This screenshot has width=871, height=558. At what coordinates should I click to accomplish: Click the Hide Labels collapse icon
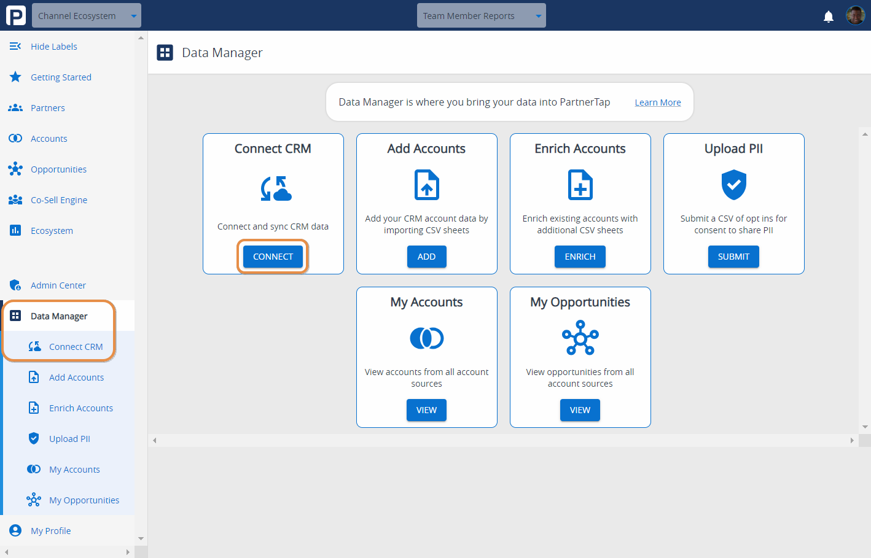click(x=15, y=46)
